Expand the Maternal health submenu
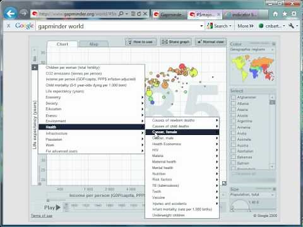 click(x=182, y=161)
